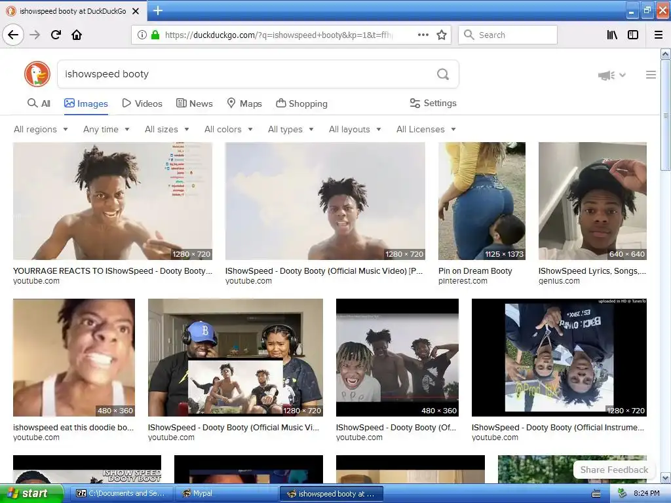This screenshot has width=671, height=503.
Task: Toggle the sidebar view icon
Action: coord(633,35)
